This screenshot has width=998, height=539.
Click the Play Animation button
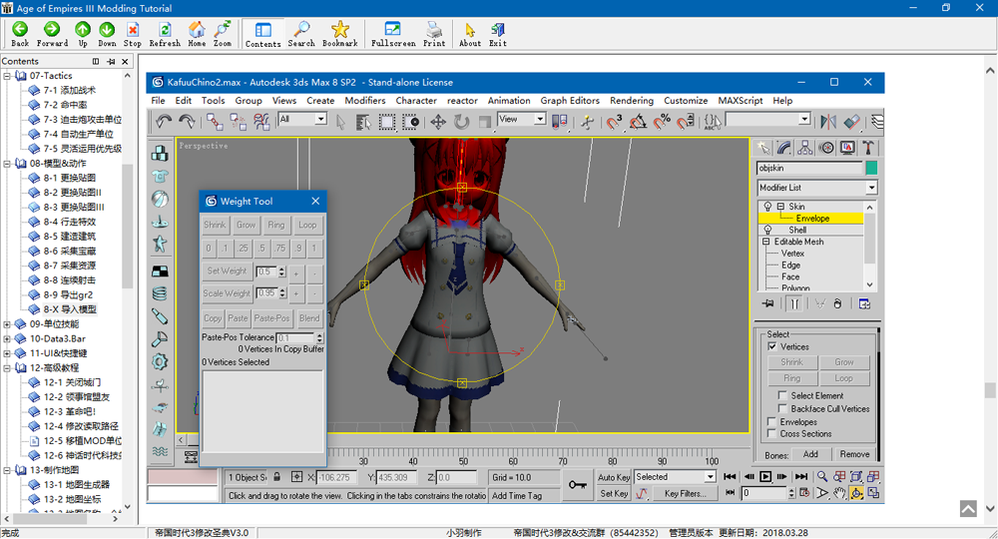pyautogui.click(x=765, y=476)
